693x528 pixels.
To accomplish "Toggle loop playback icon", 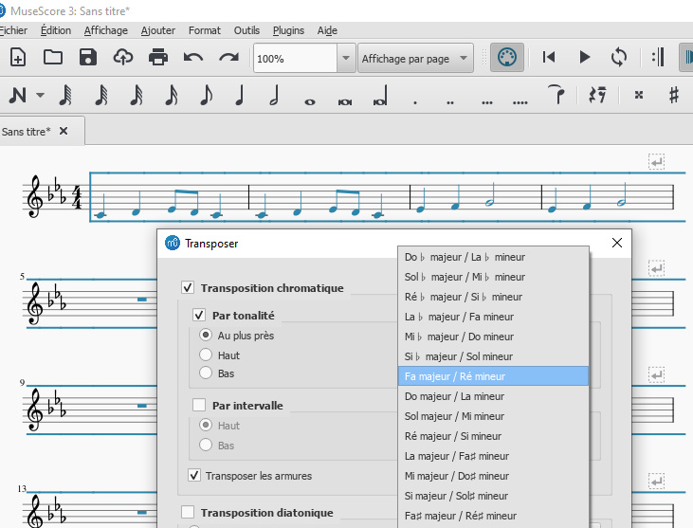I will (619, 57).
